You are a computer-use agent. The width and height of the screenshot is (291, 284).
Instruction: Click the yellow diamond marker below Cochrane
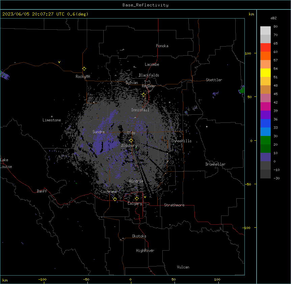(115, 199)
